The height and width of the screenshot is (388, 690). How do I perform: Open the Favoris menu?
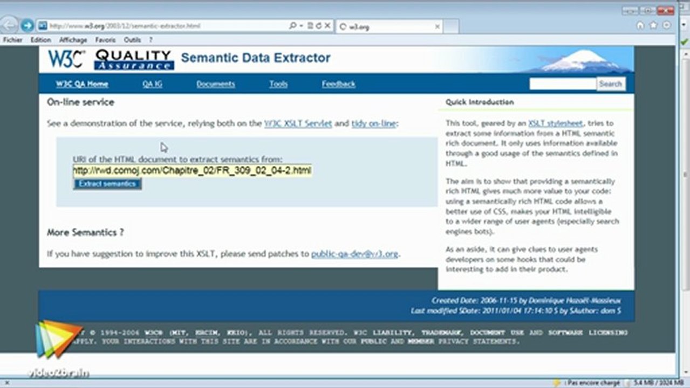pyautogui.click(x=105, y=40)
